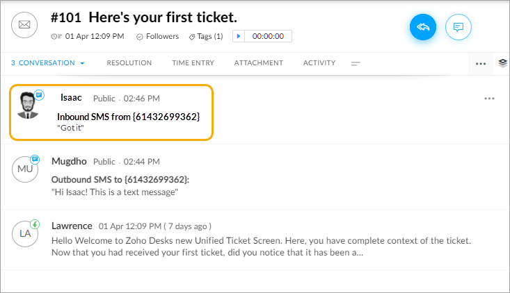510x293 pixels.
Task: Click the Mugdho MU avatar
Action: (25, 169)
